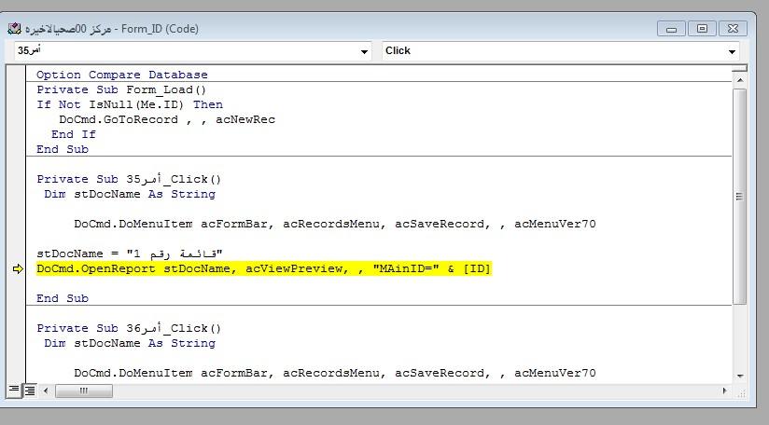Switch to Procedure View

coord(13,391)
